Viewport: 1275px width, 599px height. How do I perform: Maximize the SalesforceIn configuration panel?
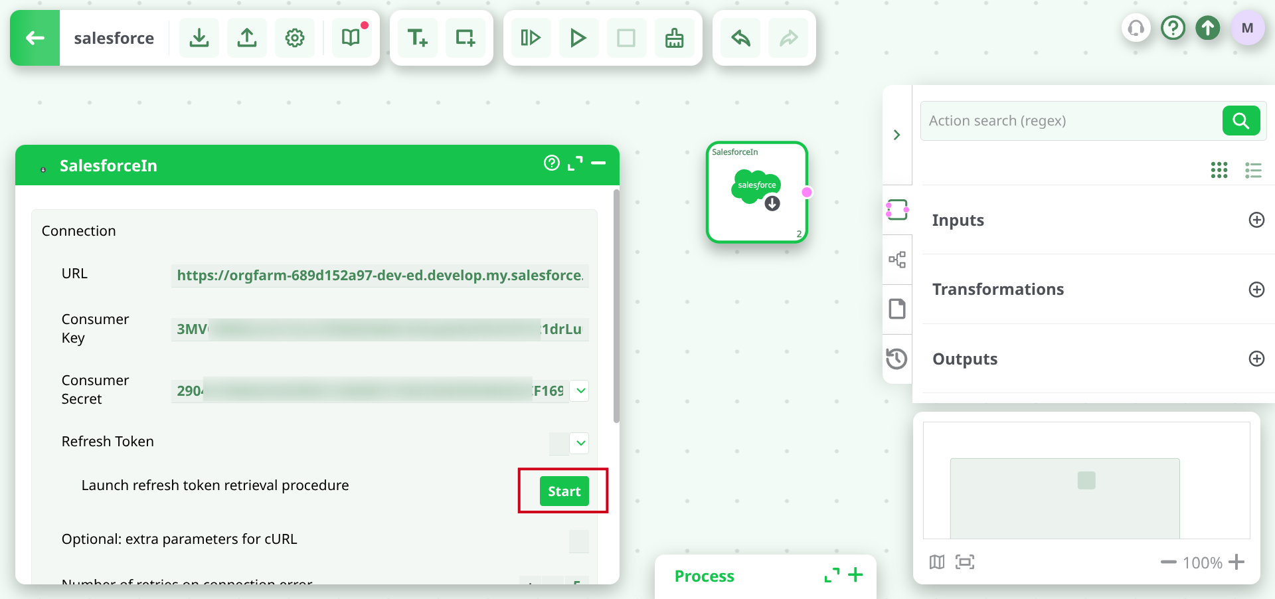pyautogui.click(x=575, y=163)
